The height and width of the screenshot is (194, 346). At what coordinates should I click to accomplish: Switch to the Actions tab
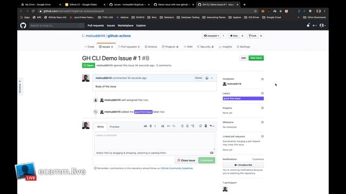(151, 47)
